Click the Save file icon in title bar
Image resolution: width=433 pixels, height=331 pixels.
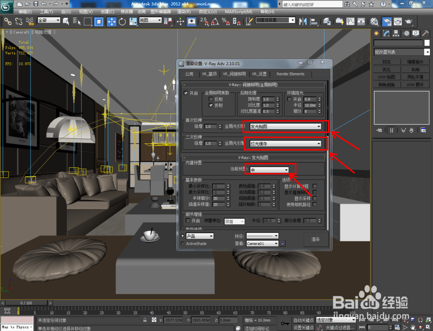36,4
